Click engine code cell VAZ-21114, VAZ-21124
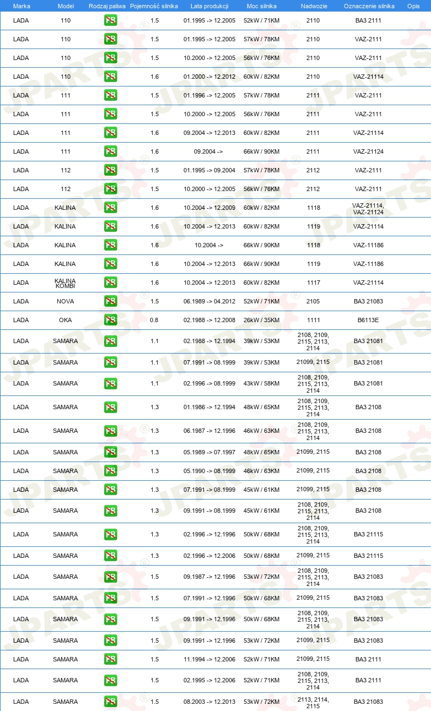This screenshot has height=711, width=431. (368, 208)
